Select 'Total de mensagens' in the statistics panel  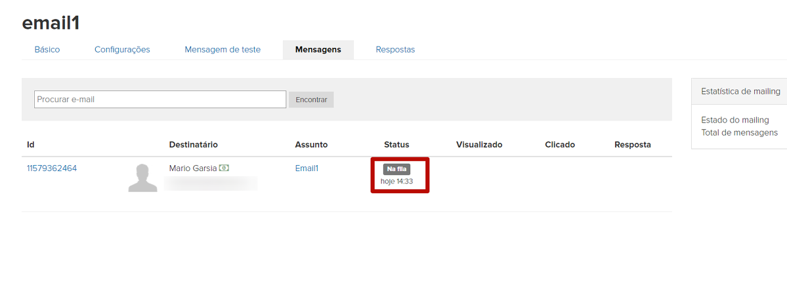739,132
